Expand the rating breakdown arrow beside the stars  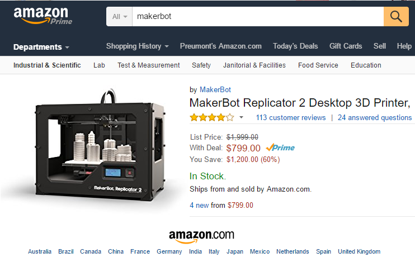tap(241, 117)
